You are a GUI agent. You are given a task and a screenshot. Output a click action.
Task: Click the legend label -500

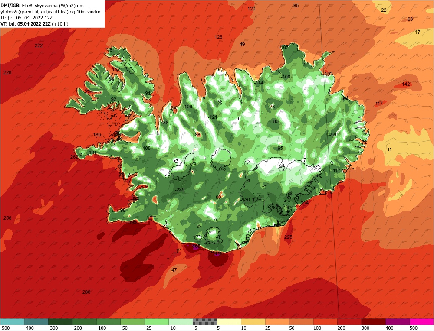point(5,328)
